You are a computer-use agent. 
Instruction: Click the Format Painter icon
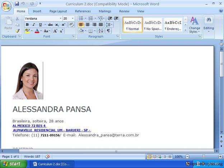pos(17,31)
